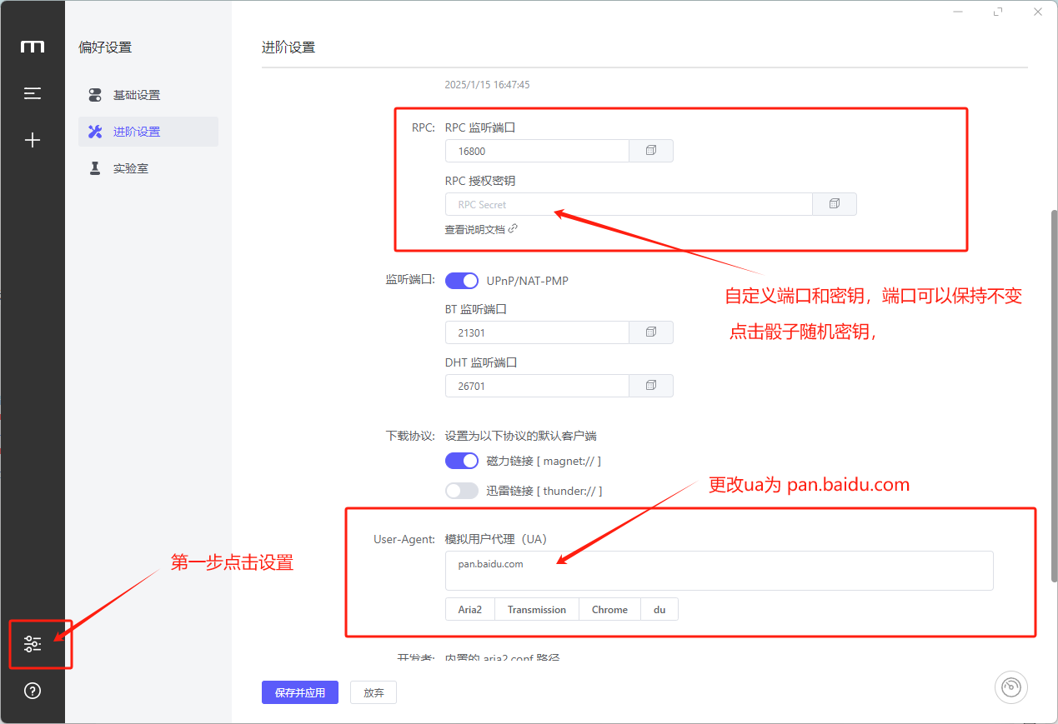Screen dimensions: 1058x724
Task: Open 基础设置 preferences tab
Action: point(137,95)
